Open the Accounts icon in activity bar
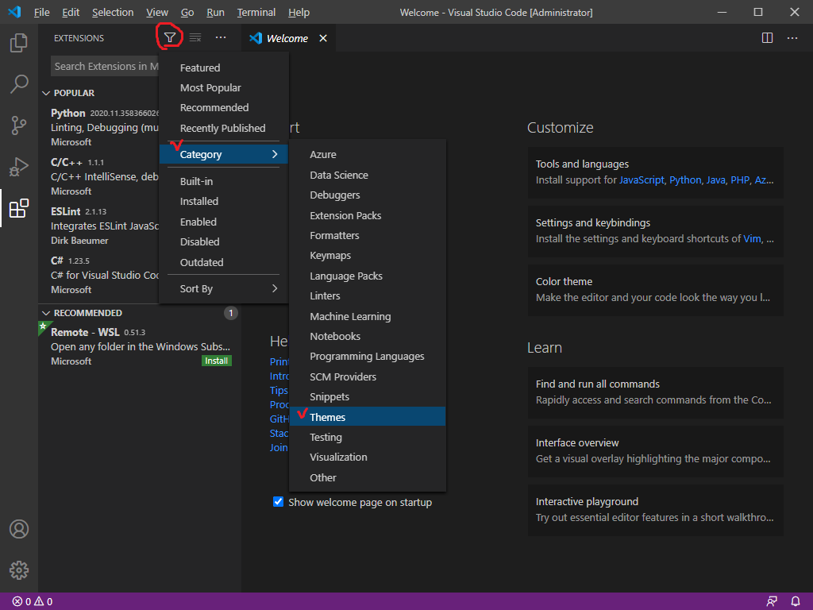Screen dimensions: 813x610 pyautogui.click(x=19, y=529)
